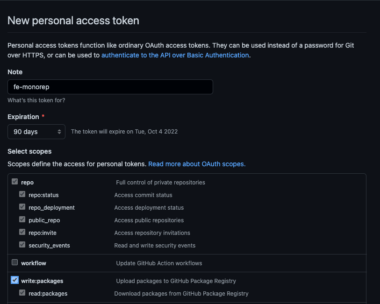Enable the repo scope checkbox
Viewport: 380px width, 304px height.
click(x=14, y=182)
